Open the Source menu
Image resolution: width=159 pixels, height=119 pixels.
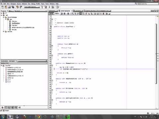(x=19, y=4)
